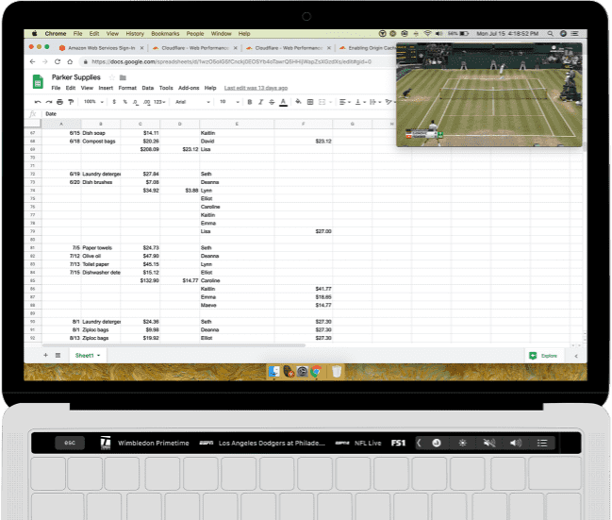Switch to Enabling Origin Cache tab
612x520 pixels.
[x=367, y=48]
